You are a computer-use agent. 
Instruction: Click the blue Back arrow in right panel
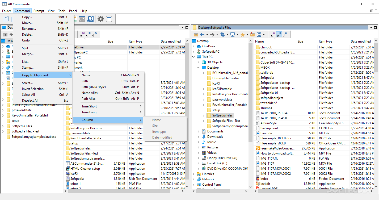[x=202, y=35]
